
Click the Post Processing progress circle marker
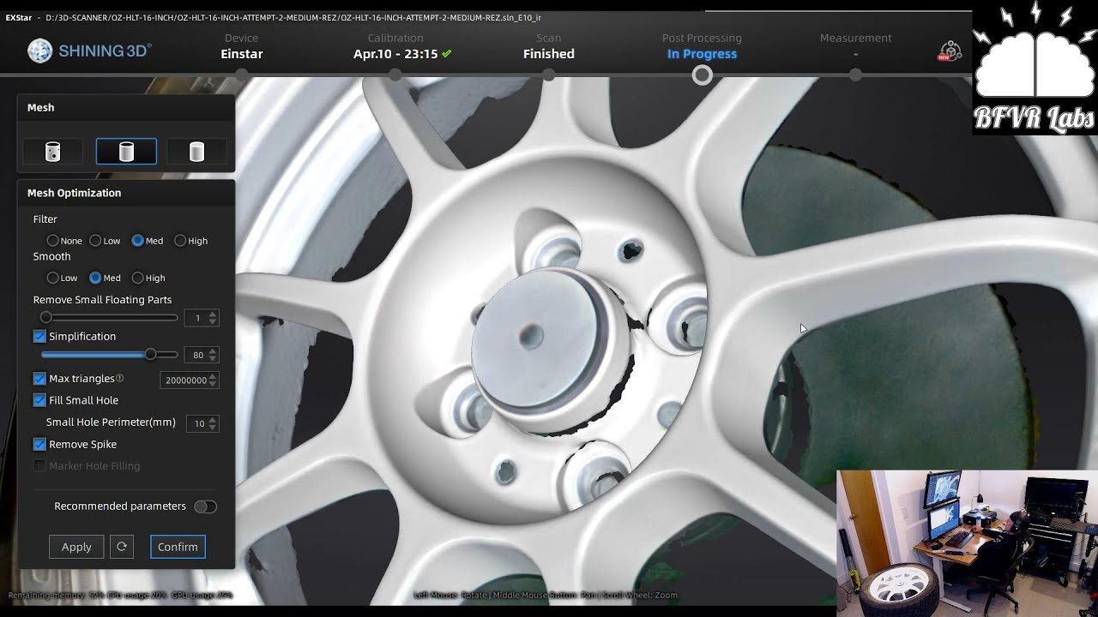[x=702, y=75]
